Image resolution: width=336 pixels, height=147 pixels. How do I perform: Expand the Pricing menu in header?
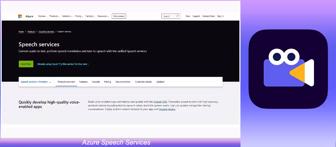pos(79,16)
